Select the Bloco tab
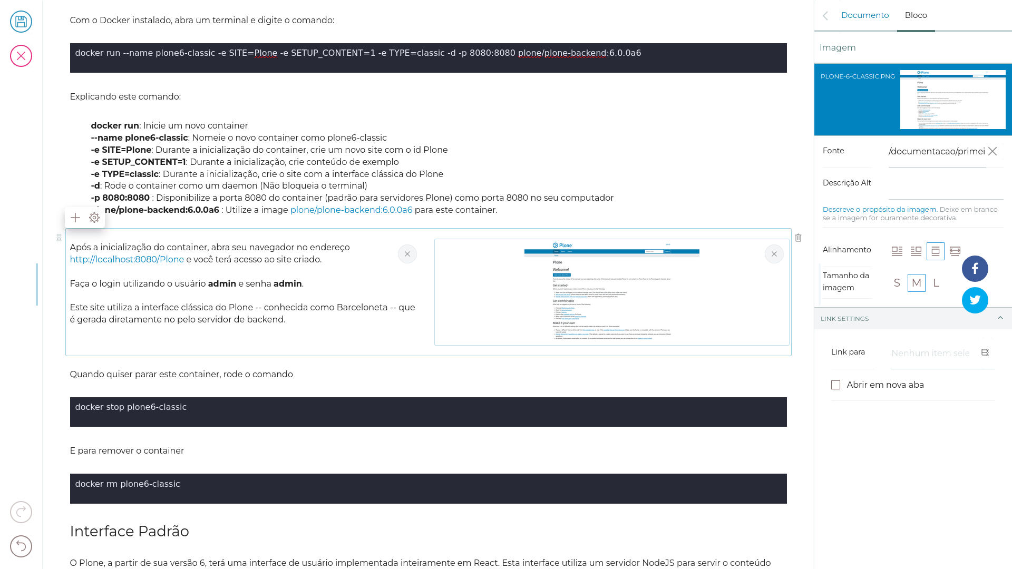 coord(916,15)
